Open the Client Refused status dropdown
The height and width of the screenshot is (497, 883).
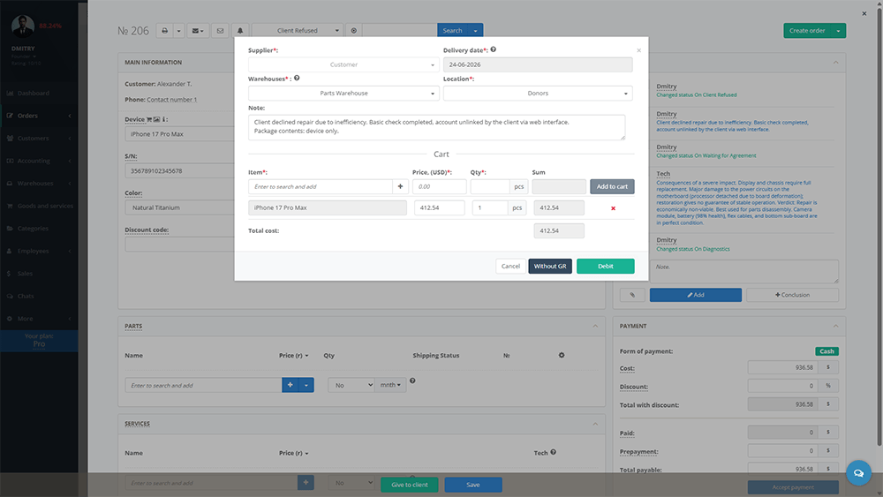(x=298, y=30)
